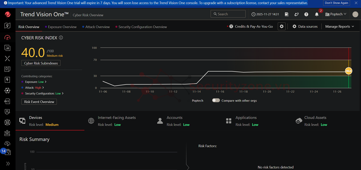Image resolution: width=361 pixels, height=170 pixels.
Task: Click the Don't Show Again button
Action: click(x=337, y=3)
